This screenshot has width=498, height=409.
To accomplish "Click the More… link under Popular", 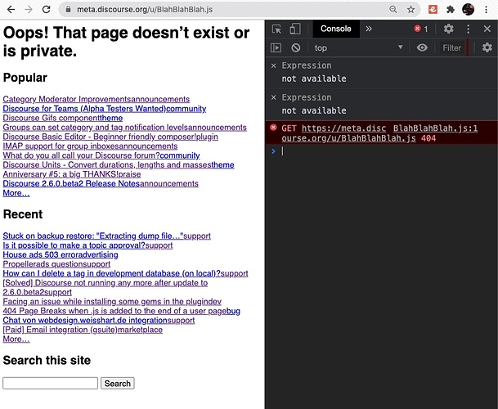I will tap(16, 193).
